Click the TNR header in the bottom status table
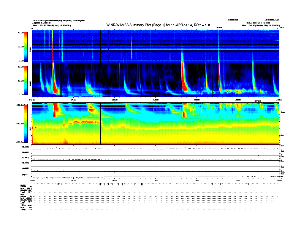Image resolution: width=301 pixels, height=232 pixels. click(x=22, y=204)
